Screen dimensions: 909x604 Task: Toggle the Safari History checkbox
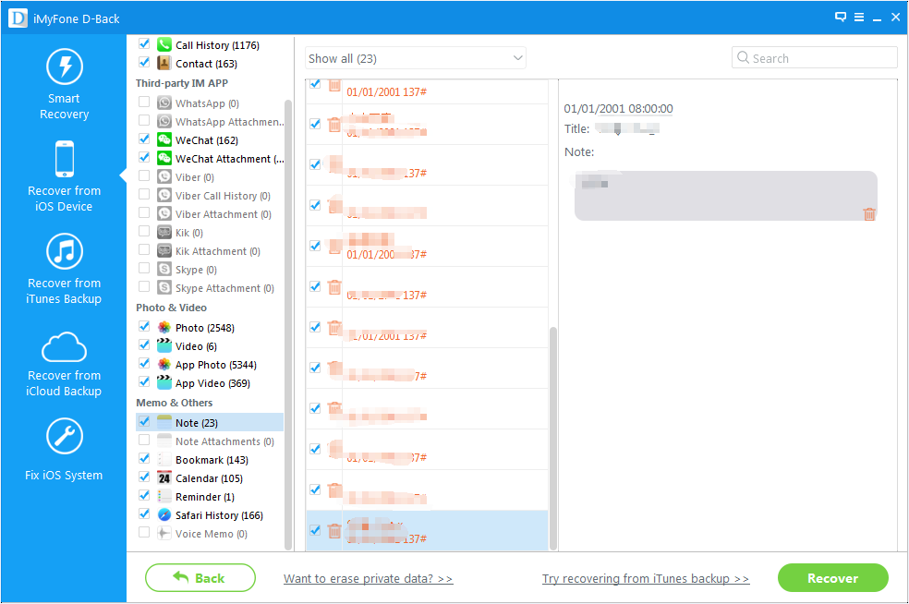coord(144,514)
